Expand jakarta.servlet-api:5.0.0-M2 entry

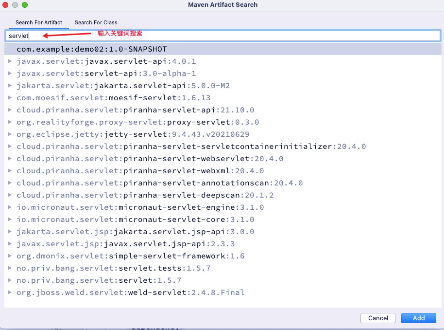click(10, 85)
